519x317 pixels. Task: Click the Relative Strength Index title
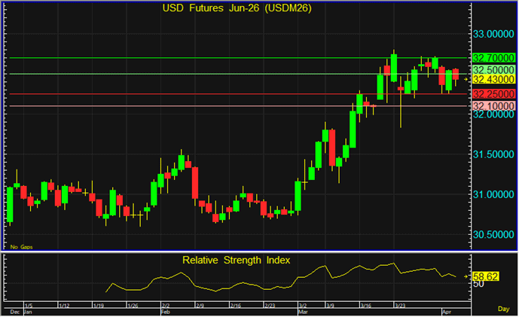[237, 261]
